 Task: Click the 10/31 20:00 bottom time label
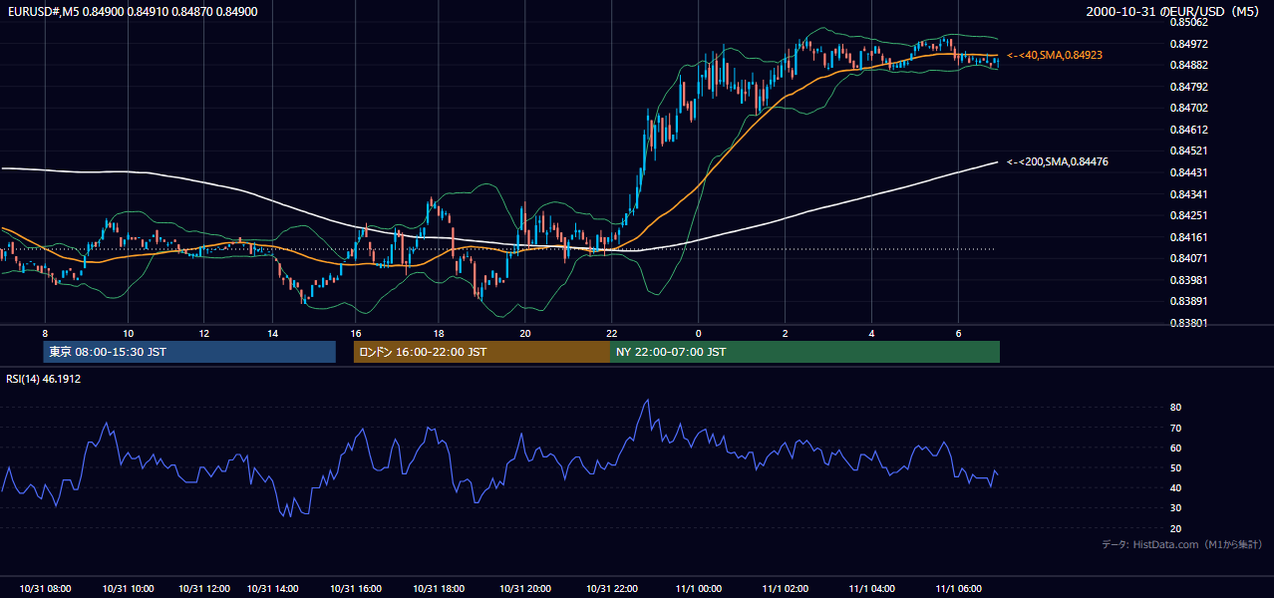click(525, 589)
